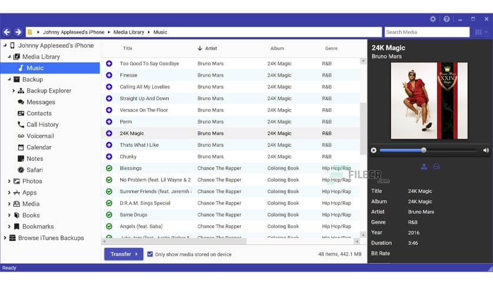This screenshot has height=285, width=493.
Task: Open the view options dropdown arrow beside grid icon
Action: [x=486, y=32]
